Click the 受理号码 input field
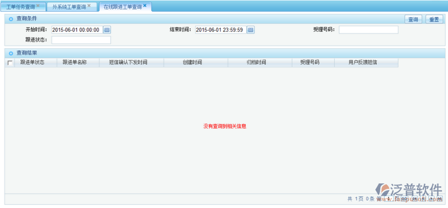Viewport: 448px width, 208px height. click(368, 30)
